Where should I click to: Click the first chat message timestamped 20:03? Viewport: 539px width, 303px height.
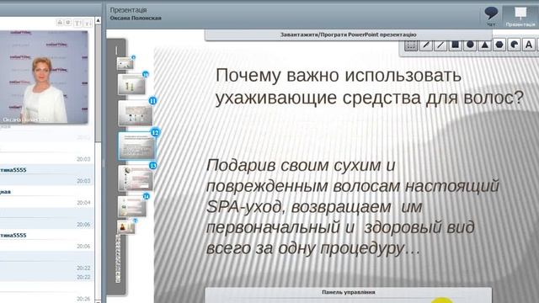pos(47,159)
